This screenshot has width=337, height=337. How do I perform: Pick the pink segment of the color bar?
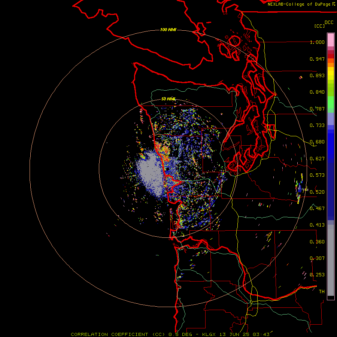(331, 40)
